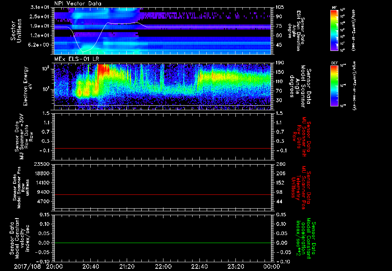The image size is (392, 271).
Task: Click the 'ergs/(cm**2-sr-sec-eV)' units label
Action: (x=354, y=86)
